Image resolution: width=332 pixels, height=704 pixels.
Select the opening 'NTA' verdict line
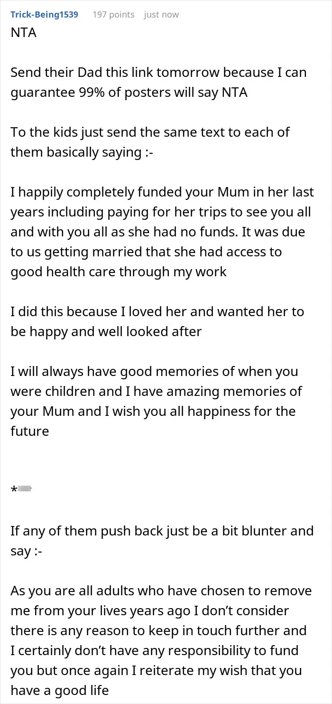[x=24, y=33]
